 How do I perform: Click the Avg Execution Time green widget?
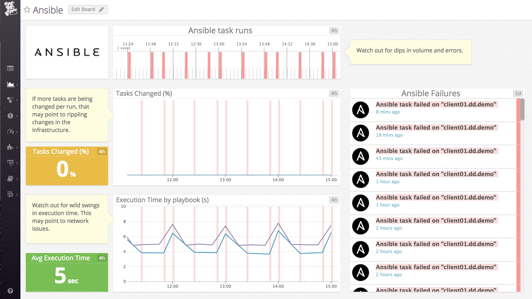click(66, 272)
